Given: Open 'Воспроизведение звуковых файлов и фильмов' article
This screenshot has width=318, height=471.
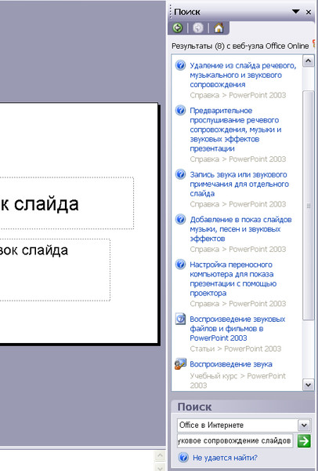Looking at the screenshot, I should click(x=237, y=329).
